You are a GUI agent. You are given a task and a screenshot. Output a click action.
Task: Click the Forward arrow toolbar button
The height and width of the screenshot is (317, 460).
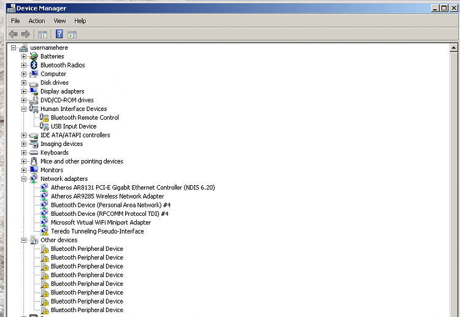point(26,34)
